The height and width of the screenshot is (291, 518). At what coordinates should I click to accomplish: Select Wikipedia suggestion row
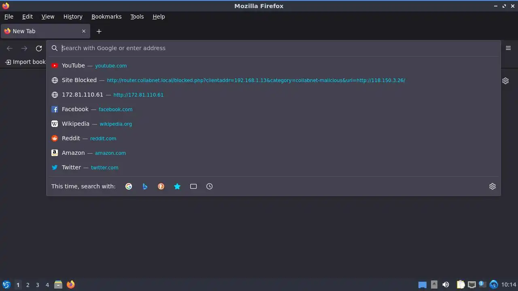[x=274, y=124]
